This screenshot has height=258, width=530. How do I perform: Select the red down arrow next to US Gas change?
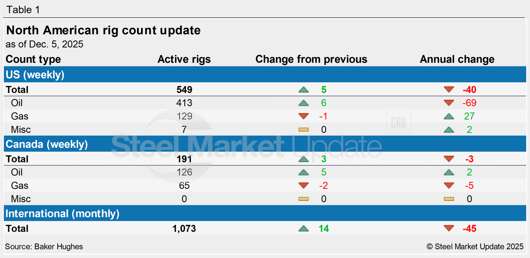[304, 116]
